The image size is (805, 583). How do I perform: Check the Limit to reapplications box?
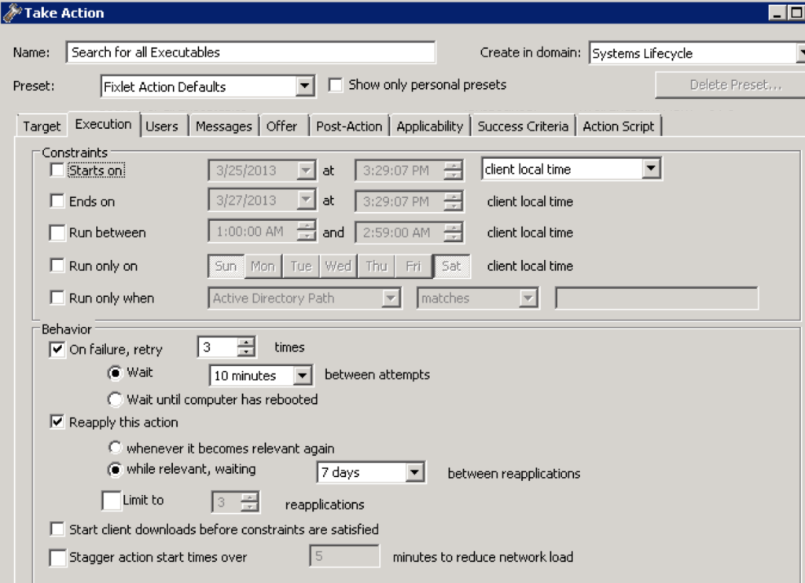(112, 500)
